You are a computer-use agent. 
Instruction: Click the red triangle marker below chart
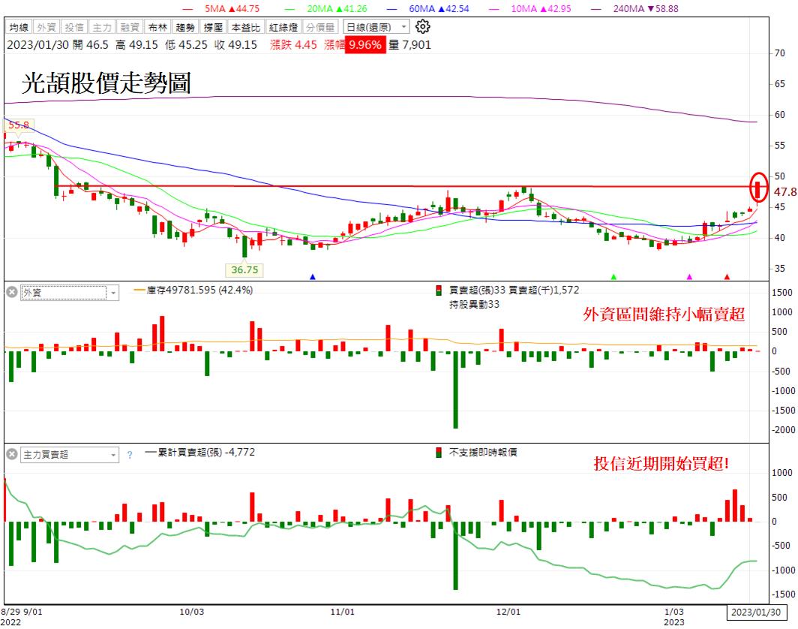[727, 277]
